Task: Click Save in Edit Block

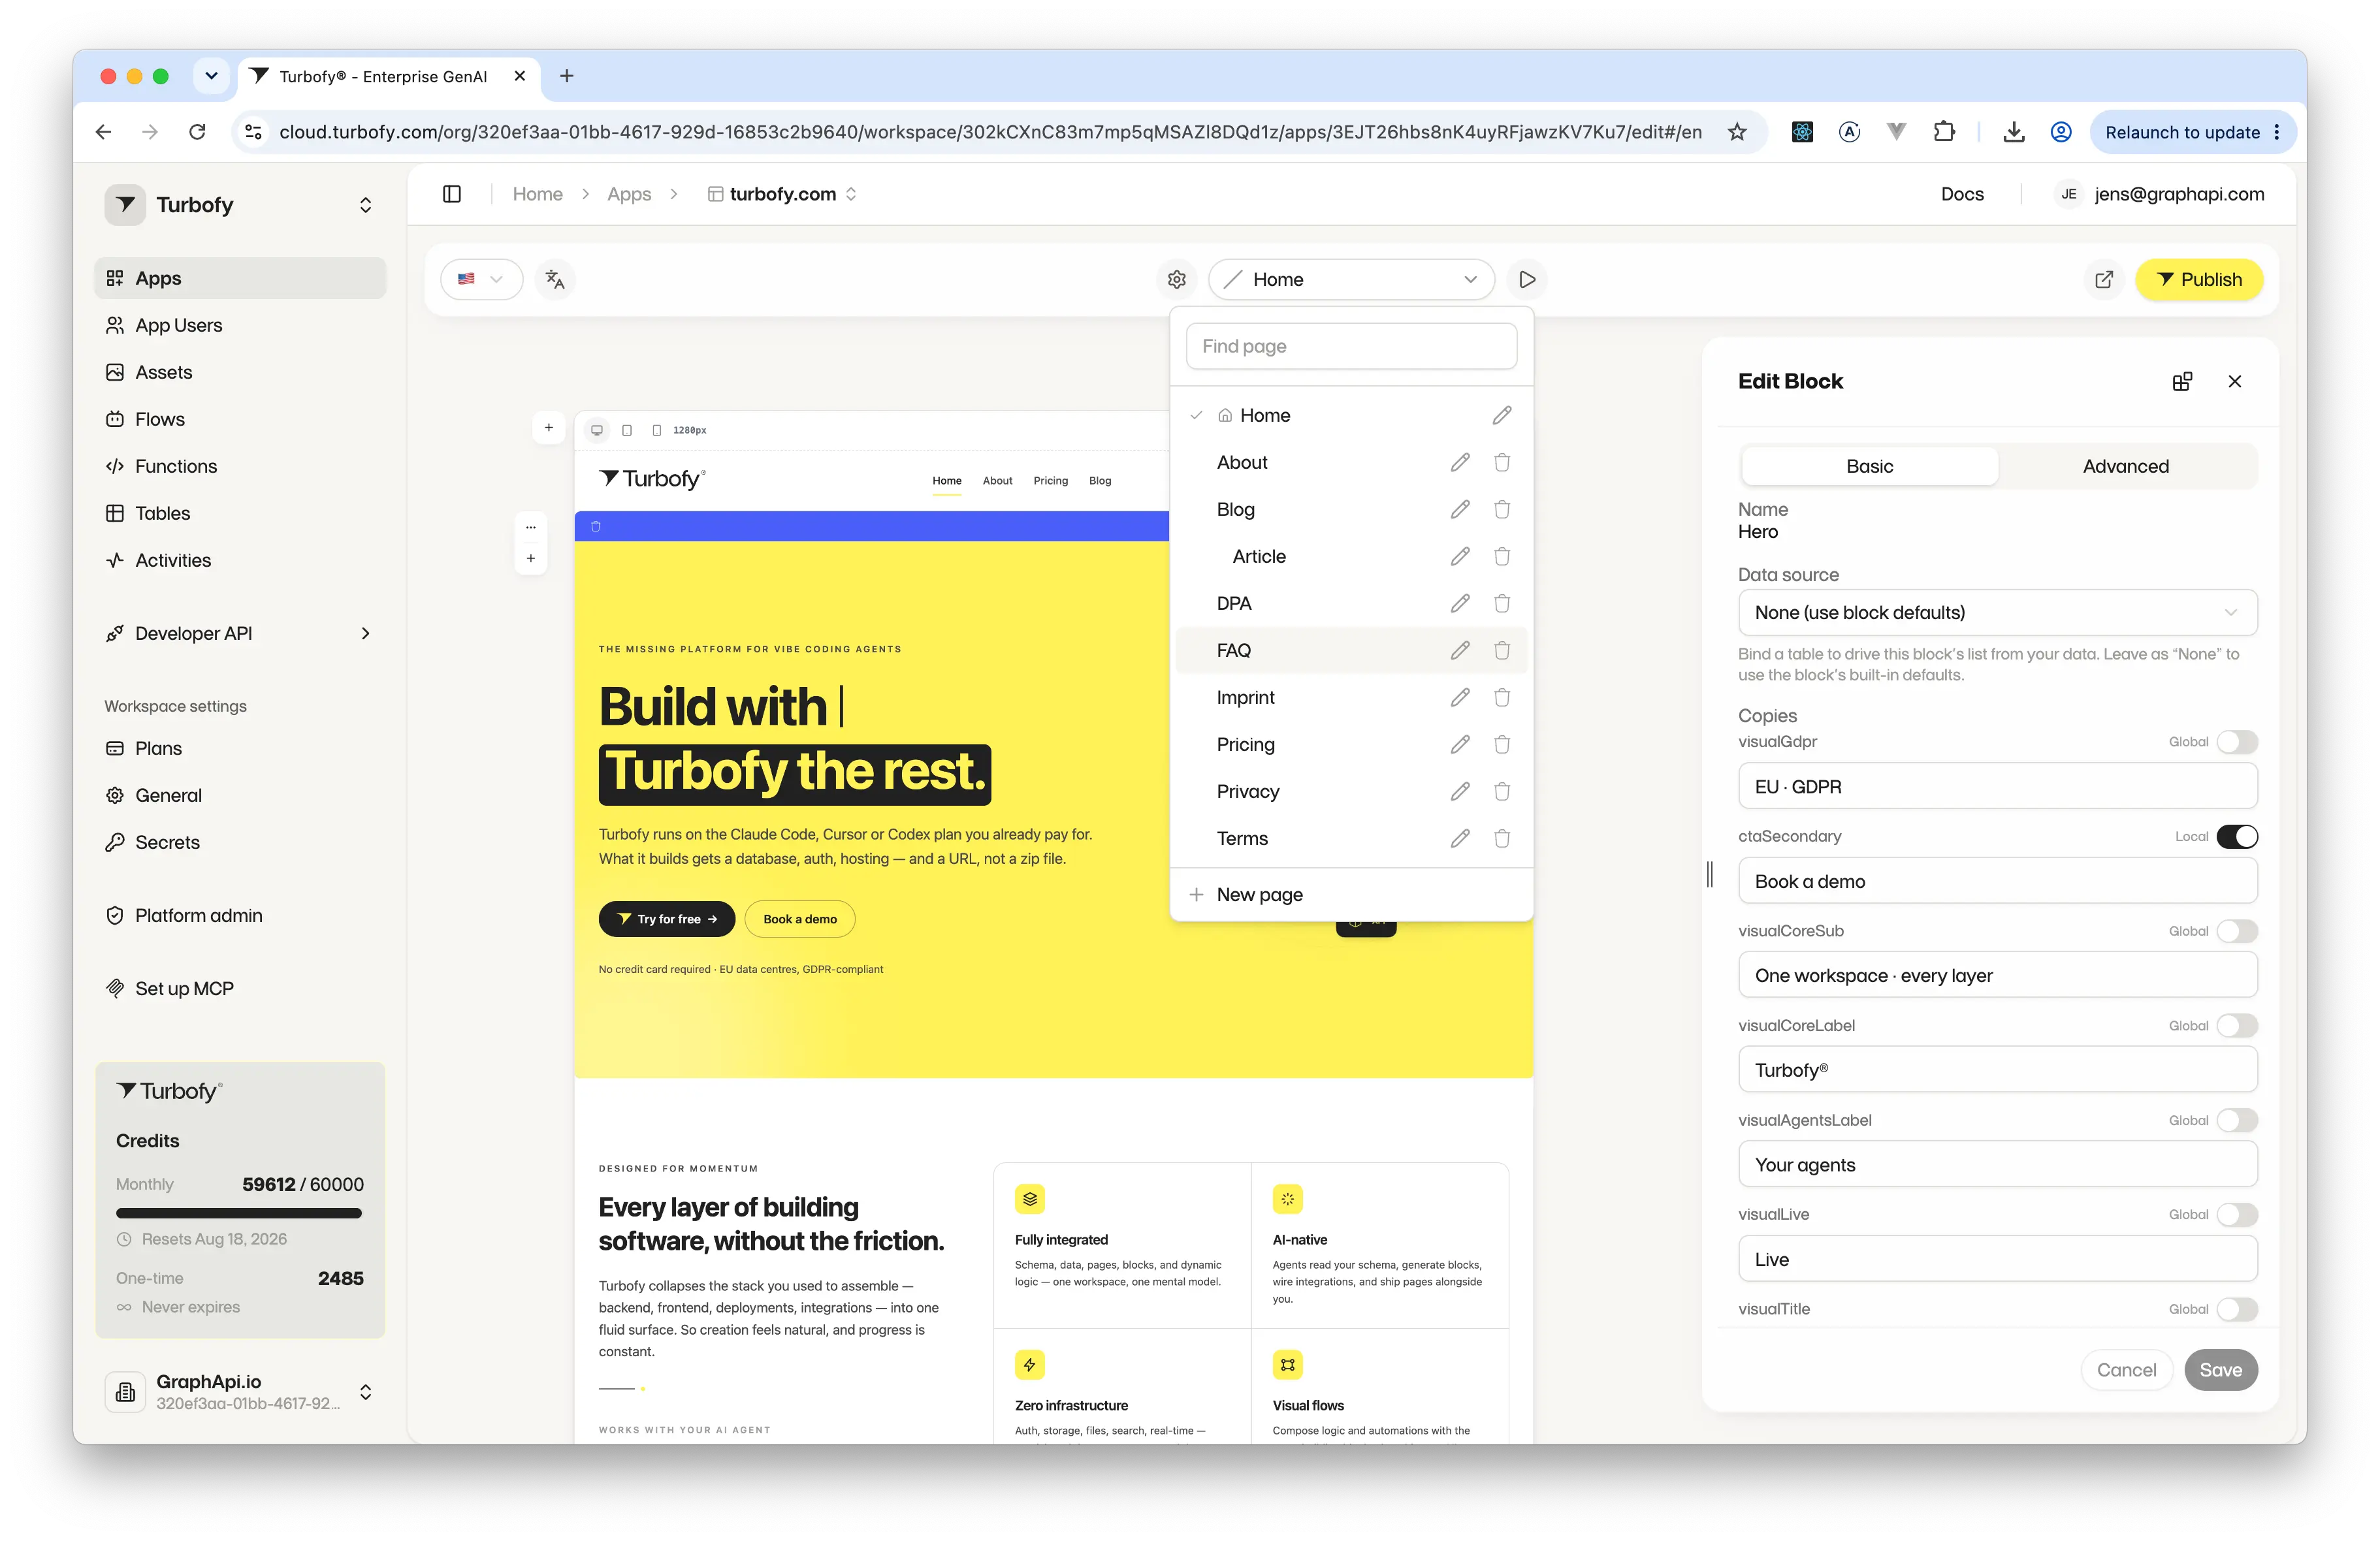Action: click(x=2220, y=1370)
